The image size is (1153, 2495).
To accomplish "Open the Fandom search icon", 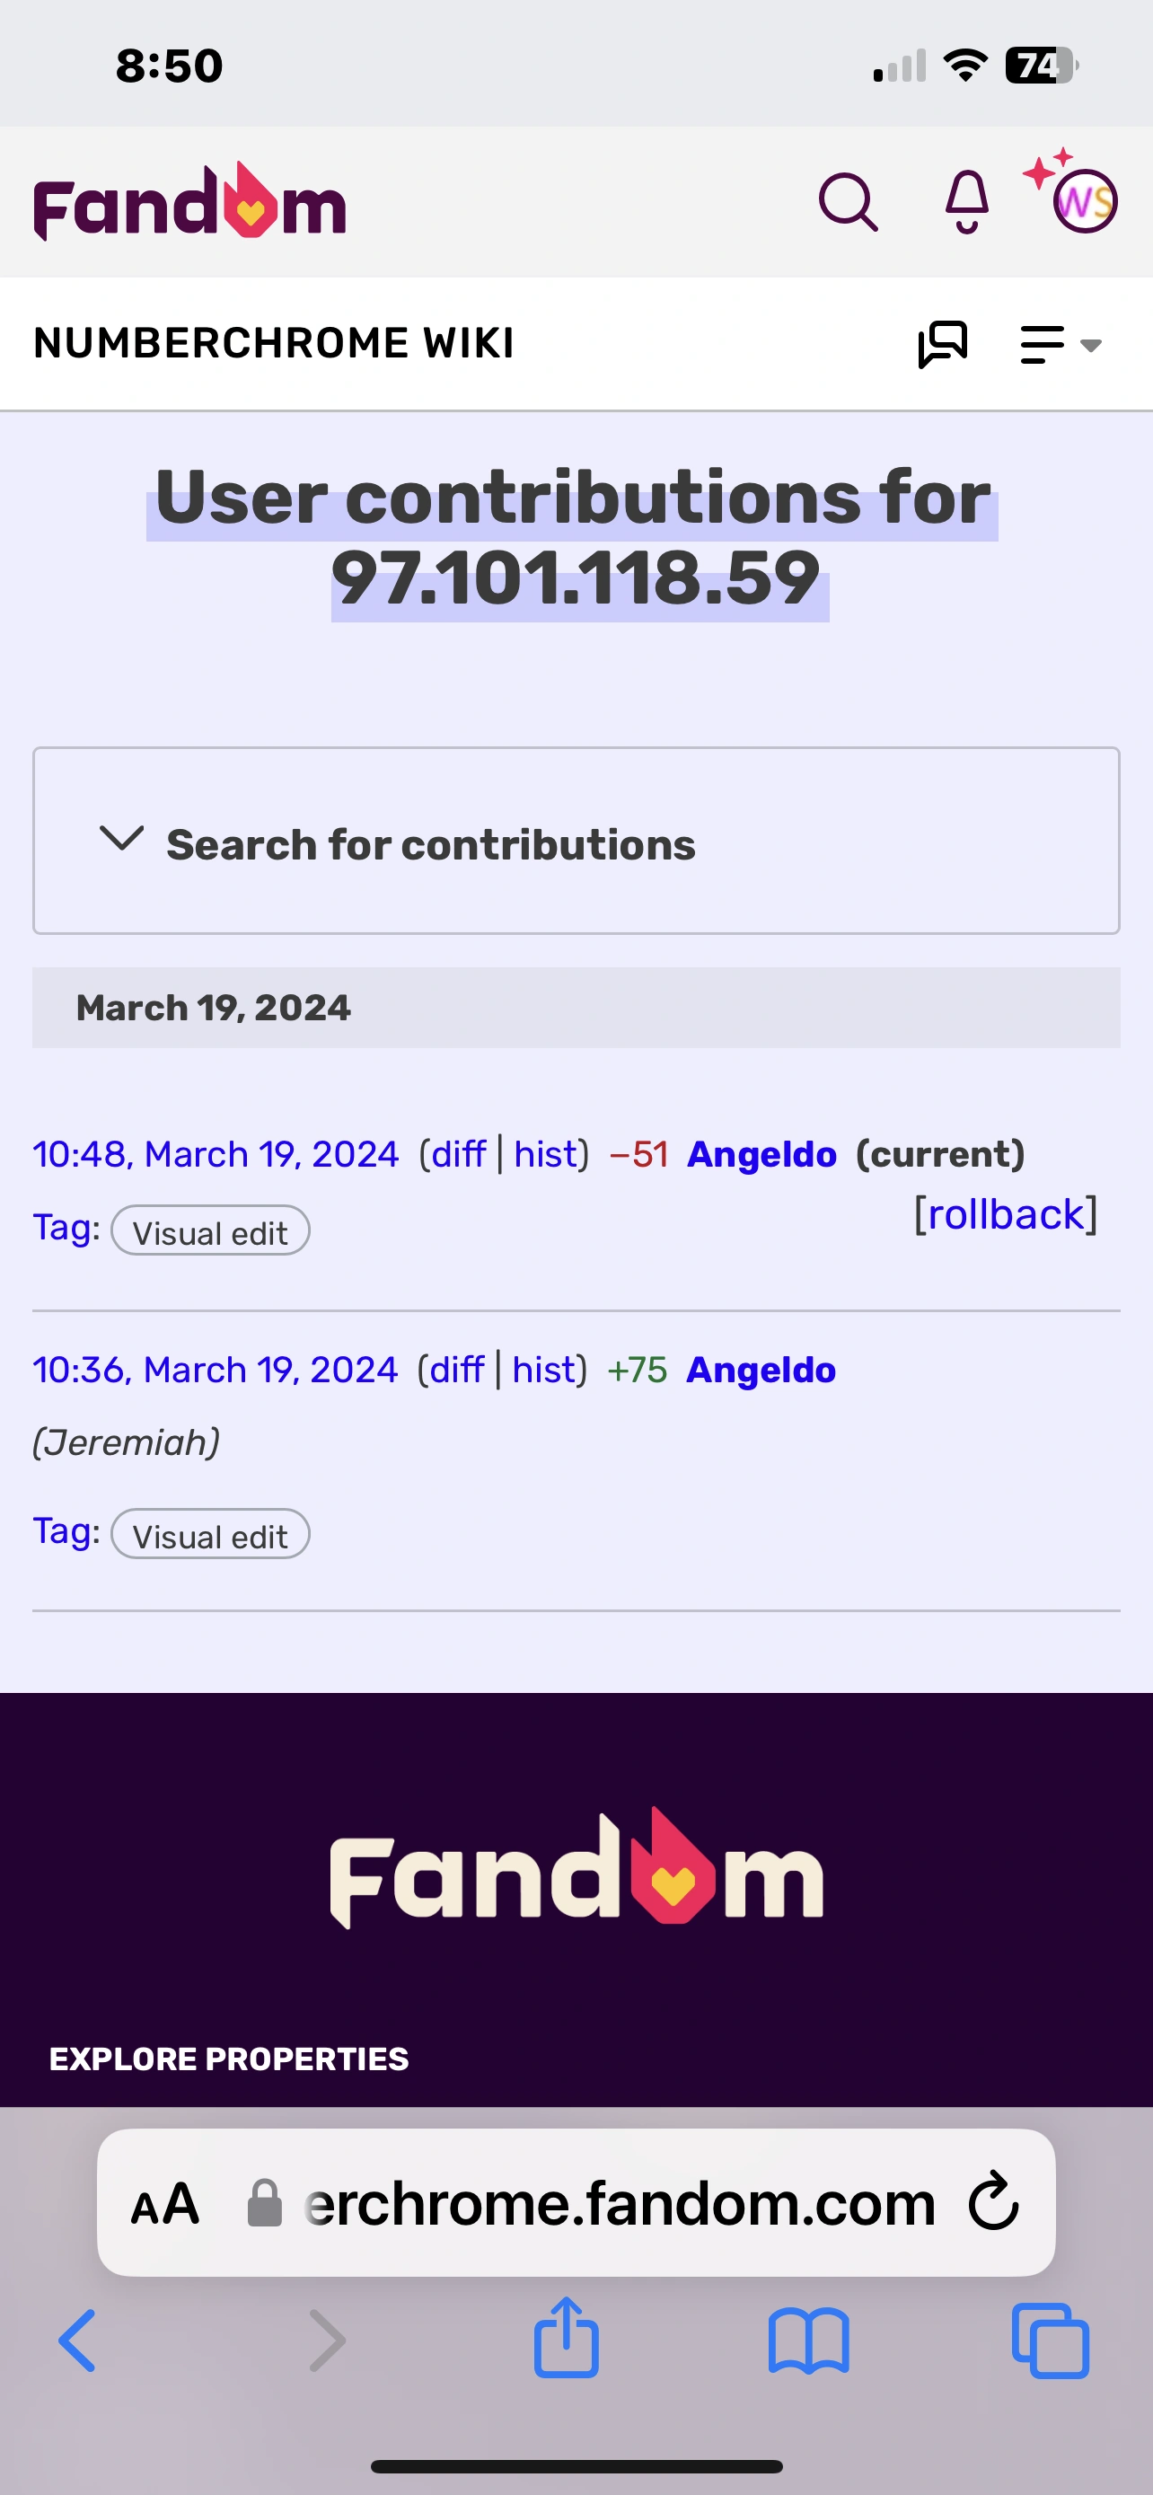I will tap(848, 202).
